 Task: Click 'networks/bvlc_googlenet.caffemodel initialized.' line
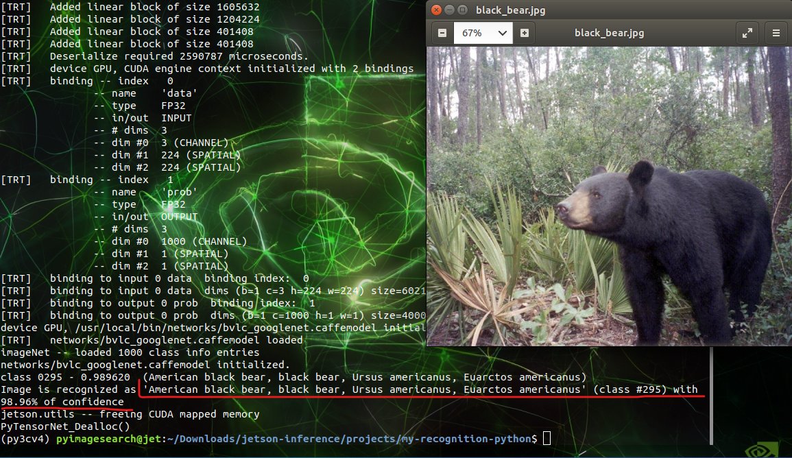(145, 365)
